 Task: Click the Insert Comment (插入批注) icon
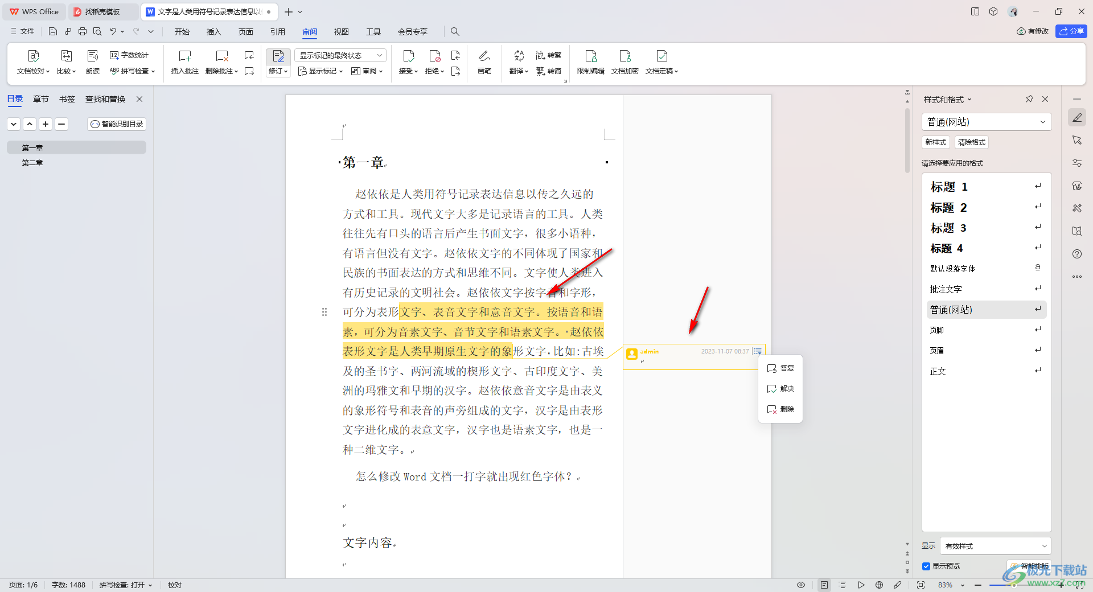185,56
